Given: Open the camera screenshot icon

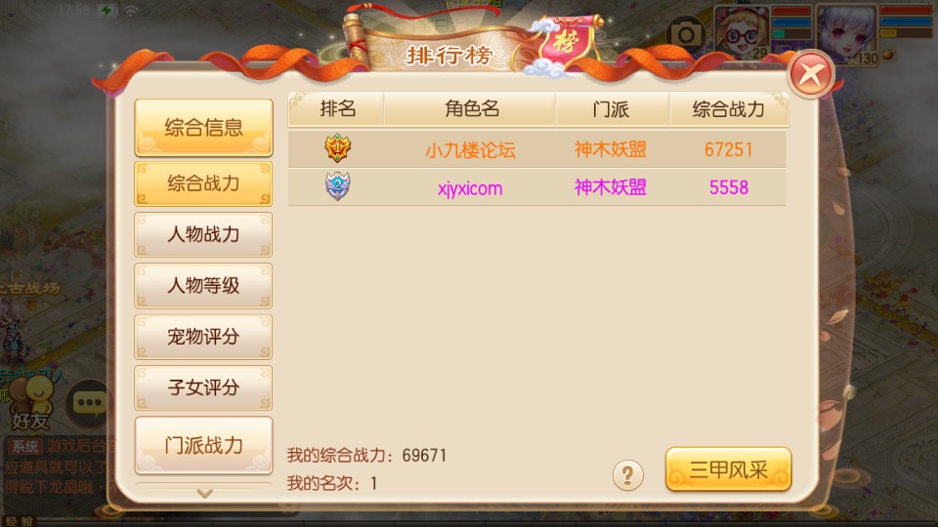Looking at the screenshot, I should [686, 34].
